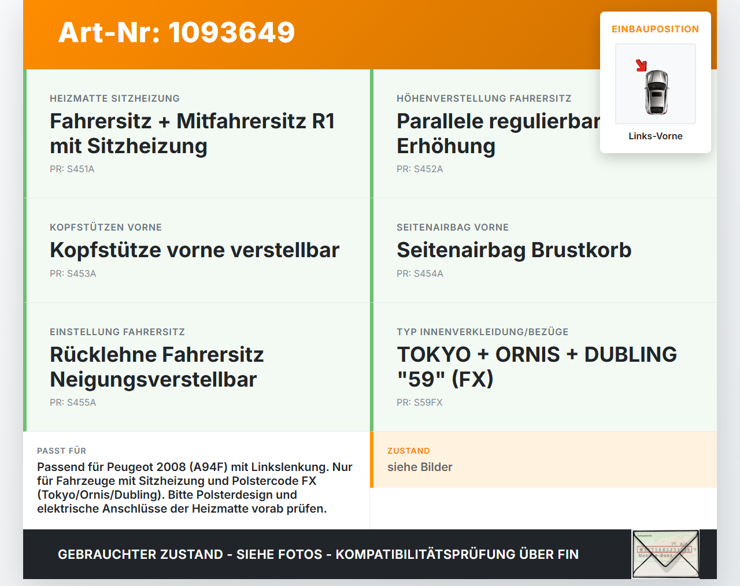Click the Links-Vorne caption
The width and height of the screenshot is (740, 586).
pyautogui.click(x=656, y=136)
